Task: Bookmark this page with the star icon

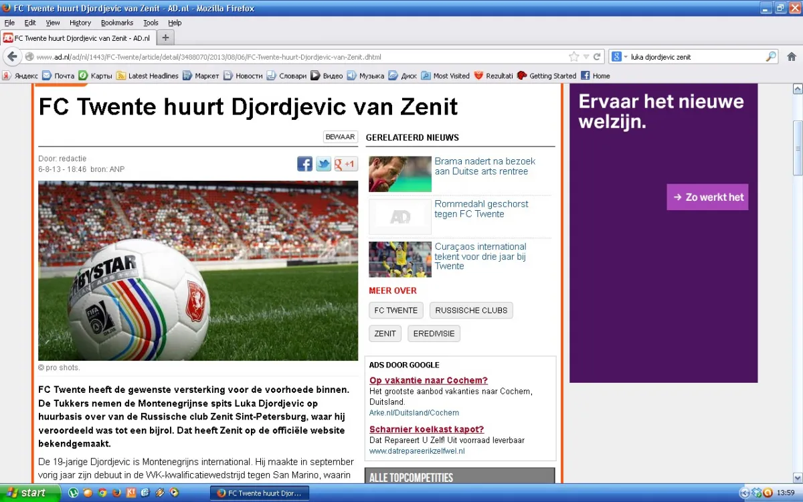Action: (x=573, y=57)
